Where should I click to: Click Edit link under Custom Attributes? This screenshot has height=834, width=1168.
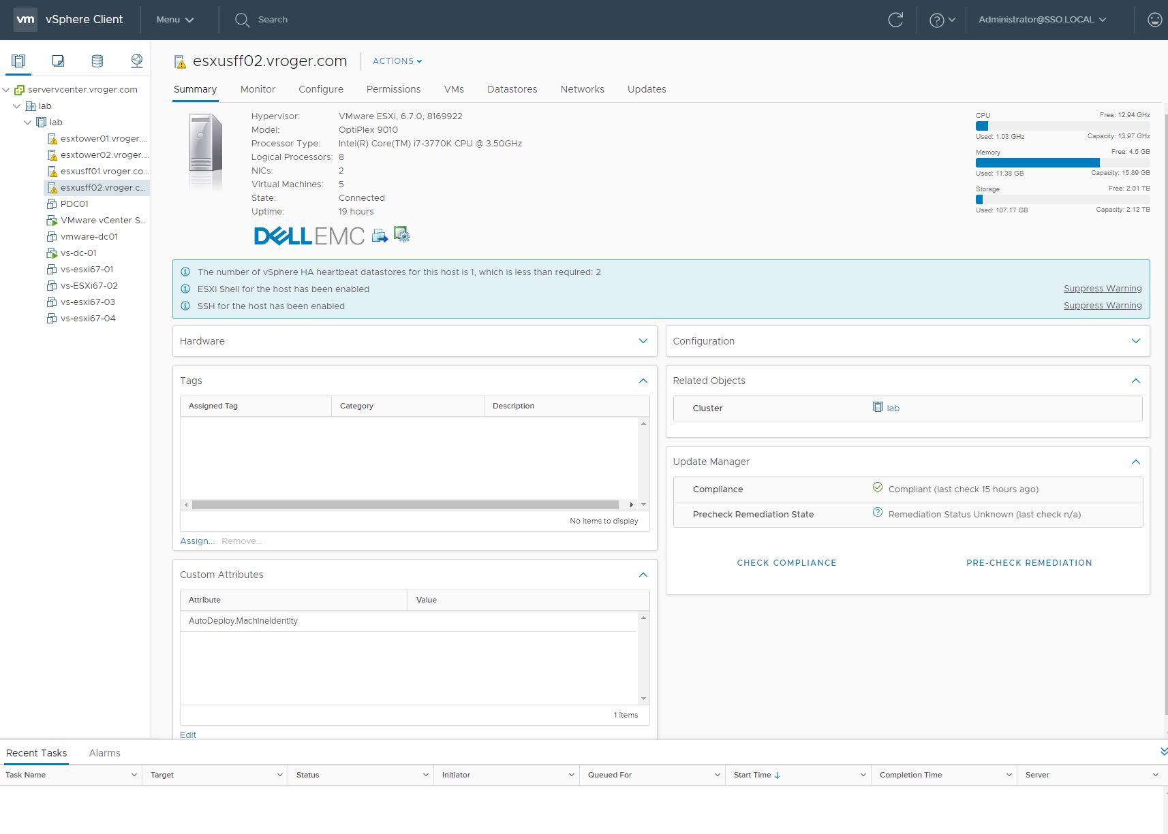pos(188,735)
